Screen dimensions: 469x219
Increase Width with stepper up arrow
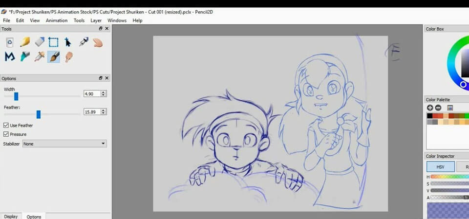[104, 92]
